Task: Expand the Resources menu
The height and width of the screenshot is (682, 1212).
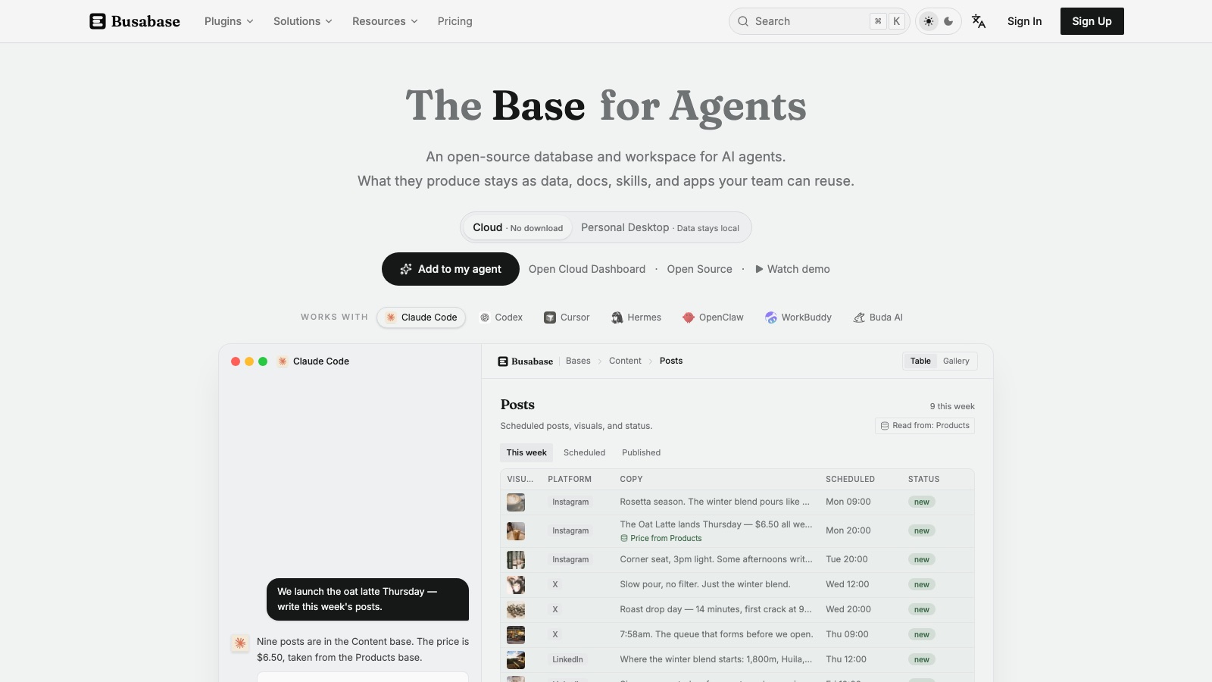Action: tap(385, 21)
